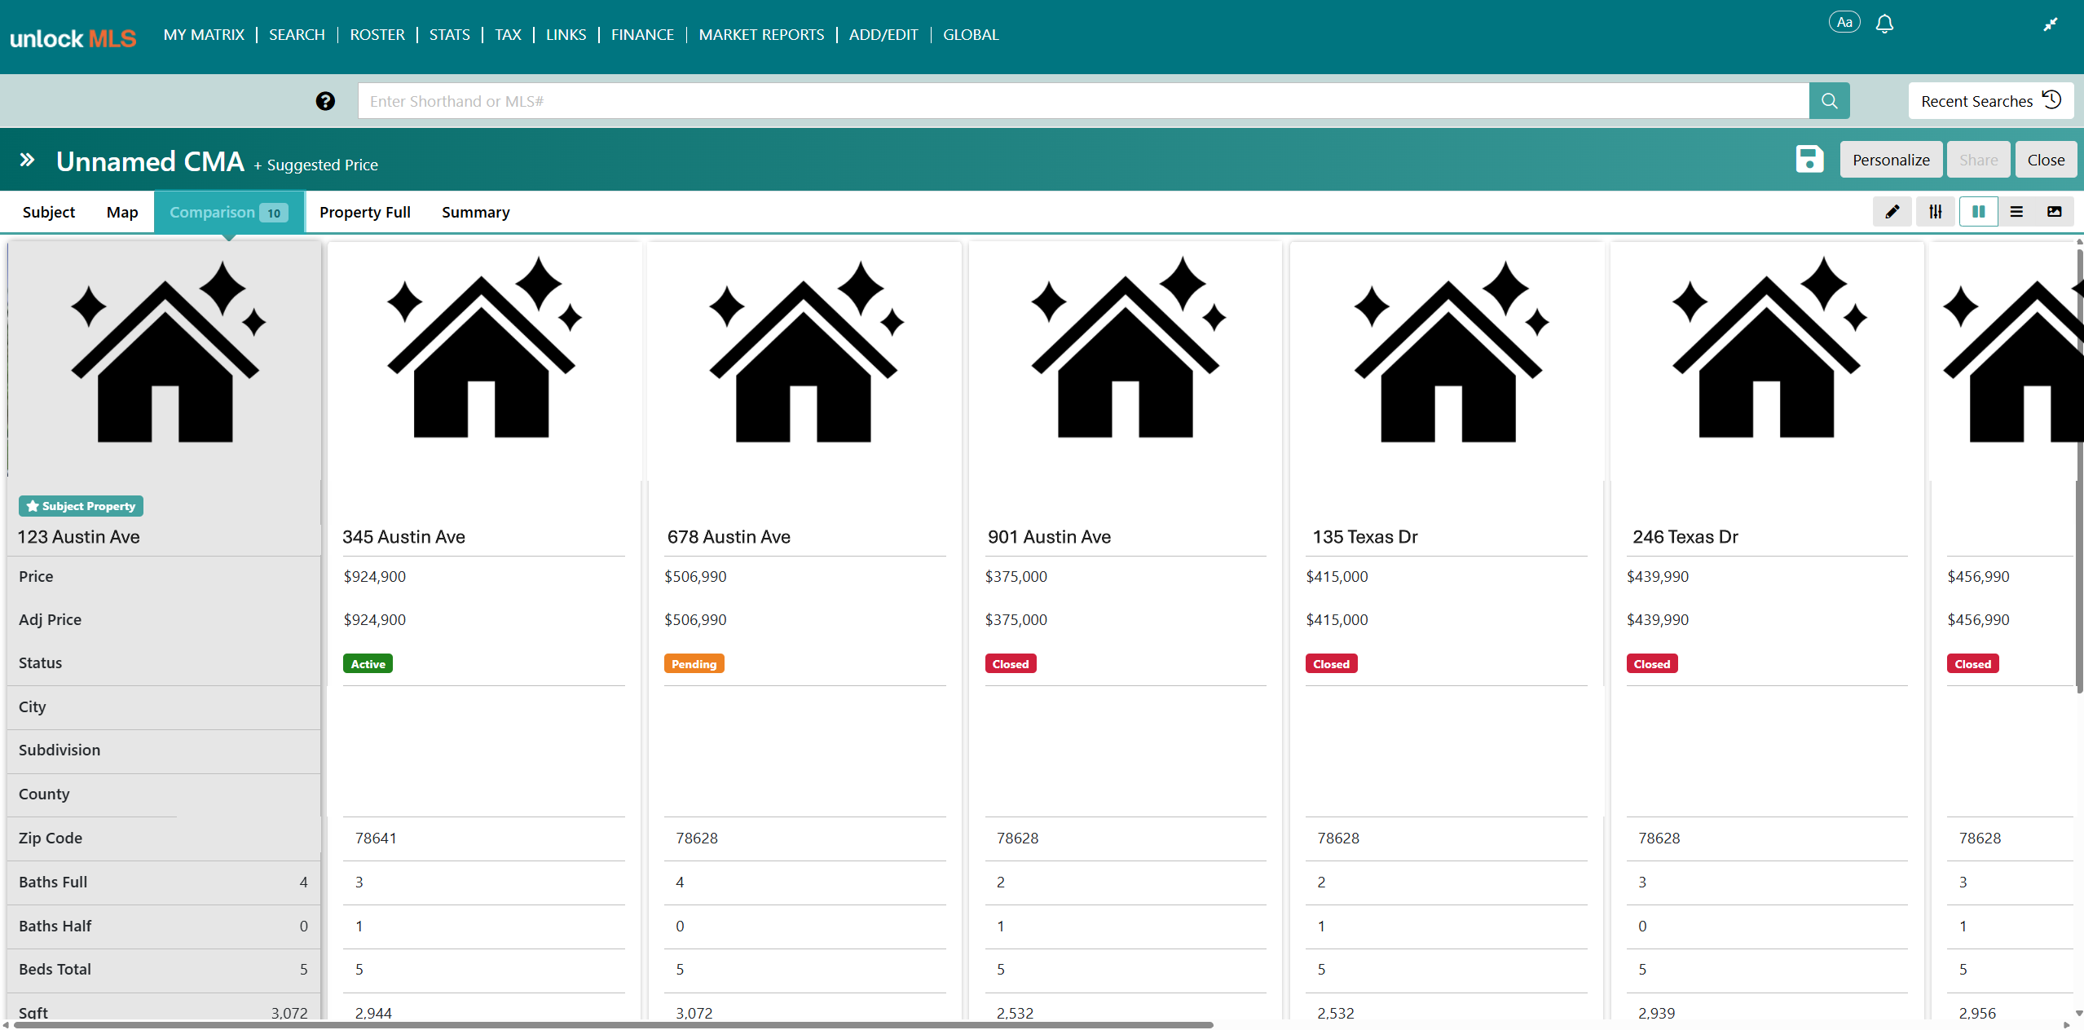Switch to the Summary tab

[x=476, y=212]
